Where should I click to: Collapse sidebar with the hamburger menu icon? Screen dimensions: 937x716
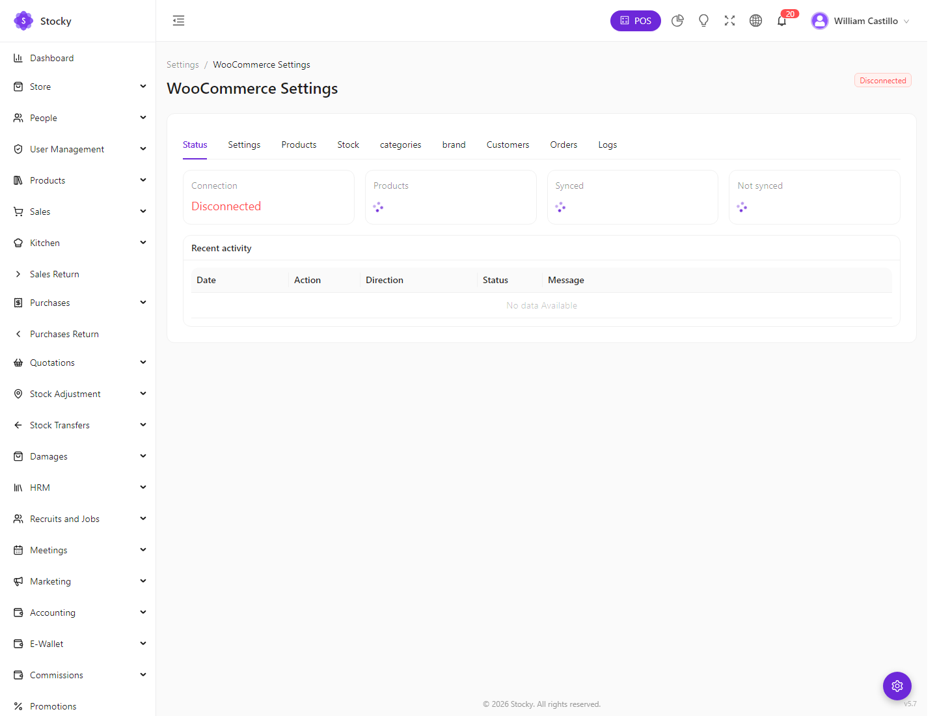coord(178,21)
